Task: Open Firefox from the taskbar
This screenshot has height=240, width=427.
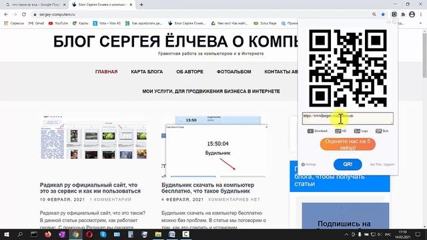Action: point(48,234)
